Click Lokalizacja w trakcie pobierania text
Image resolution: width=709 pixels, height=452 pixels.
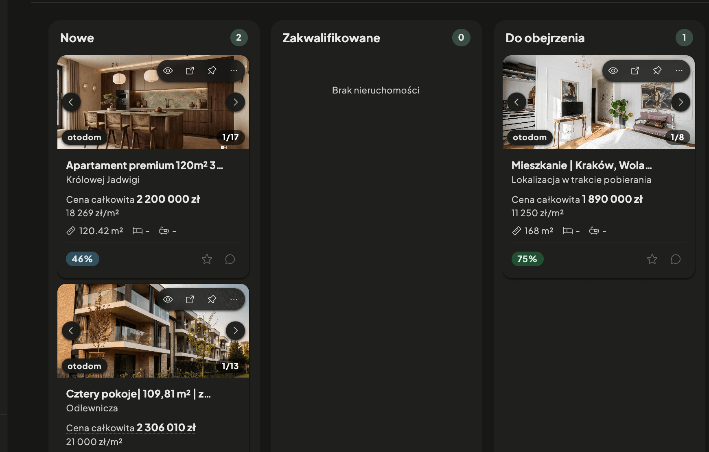(x=582, y=180)
